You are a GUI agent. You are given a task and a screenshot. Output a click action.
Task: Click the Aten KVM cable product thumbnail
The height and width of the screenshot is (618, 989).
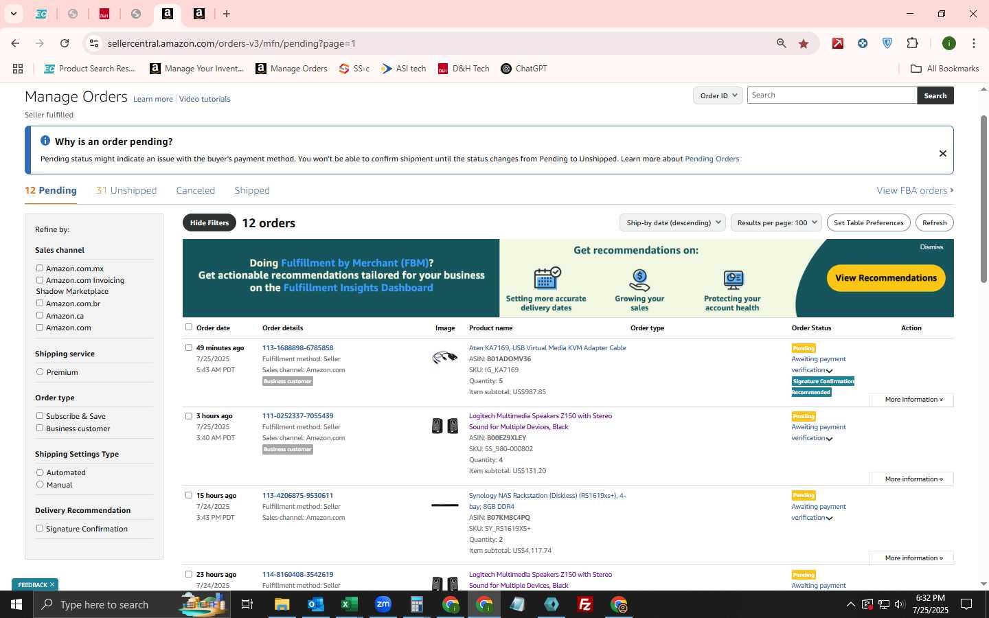coord(444,357)
